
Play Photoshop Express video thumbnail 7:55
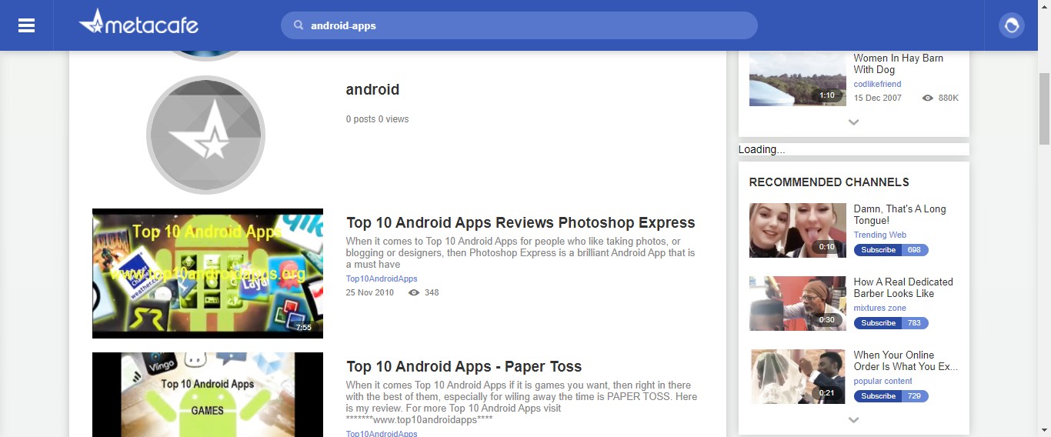208,273
